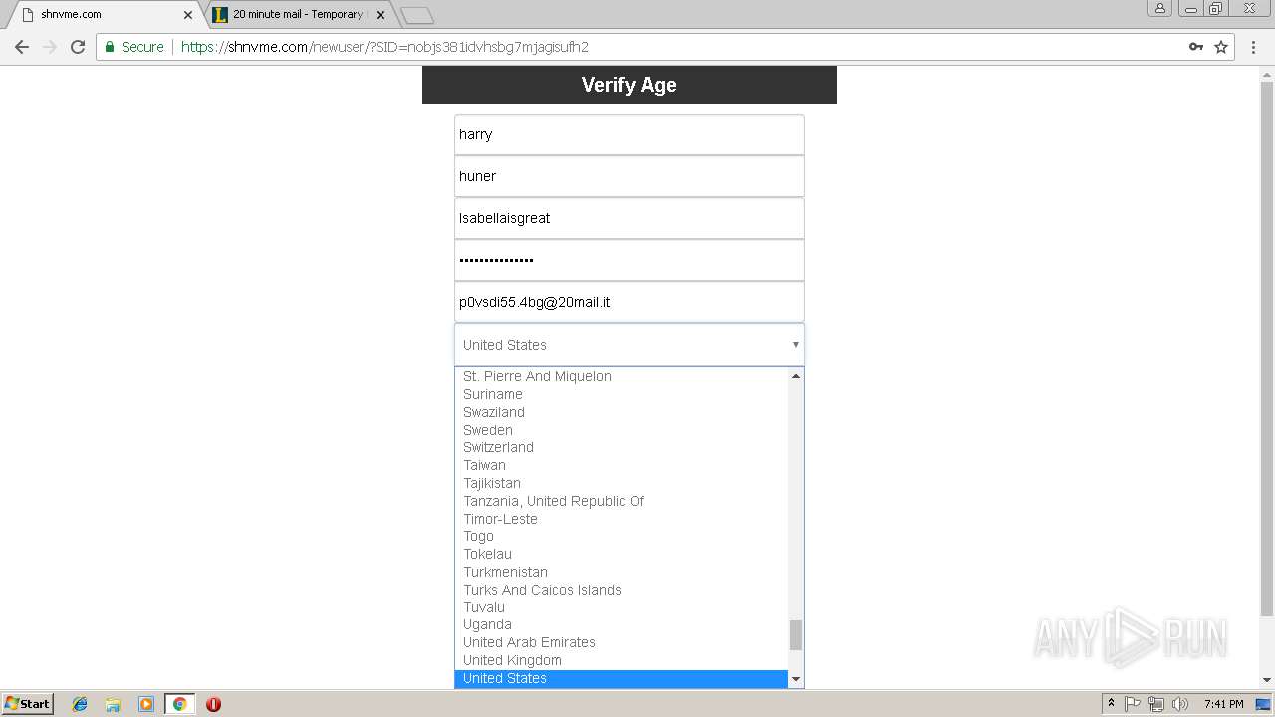
Task: Open Windows Explorer folder from taskbar
Action: pos(113,704)
